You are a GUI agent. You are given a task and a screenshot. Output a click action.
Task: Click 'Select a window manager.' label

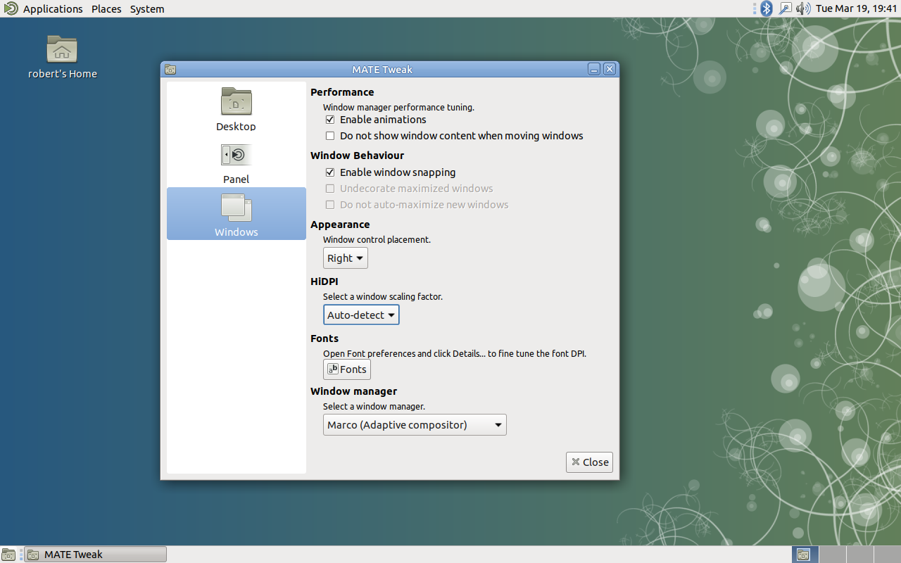[374, 407]
